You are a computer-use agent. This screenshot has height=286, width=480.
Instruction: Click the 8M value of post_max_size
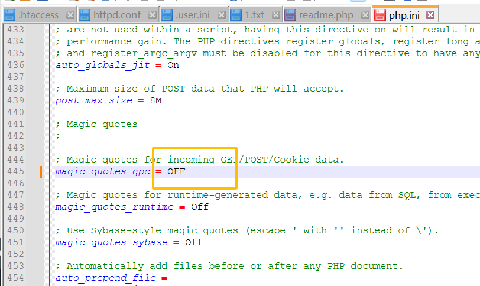155,100
